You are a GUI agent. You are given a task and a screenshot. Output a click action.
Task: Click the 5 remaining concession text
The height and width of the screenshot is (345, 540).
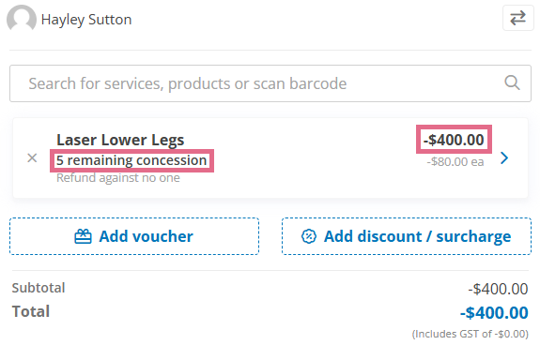coord(131,160)
